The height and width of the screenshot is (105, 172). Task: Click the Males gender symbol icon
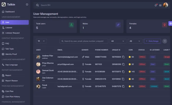(x=118, y=25)
